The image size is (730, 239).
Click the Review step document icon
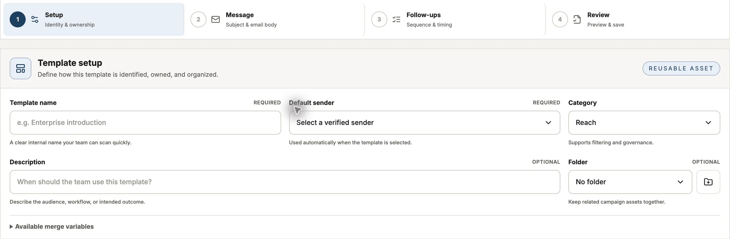(577, 19)
